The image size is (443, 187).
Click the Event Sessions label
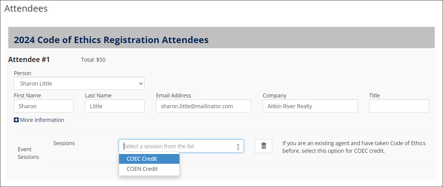pos(28,153)
